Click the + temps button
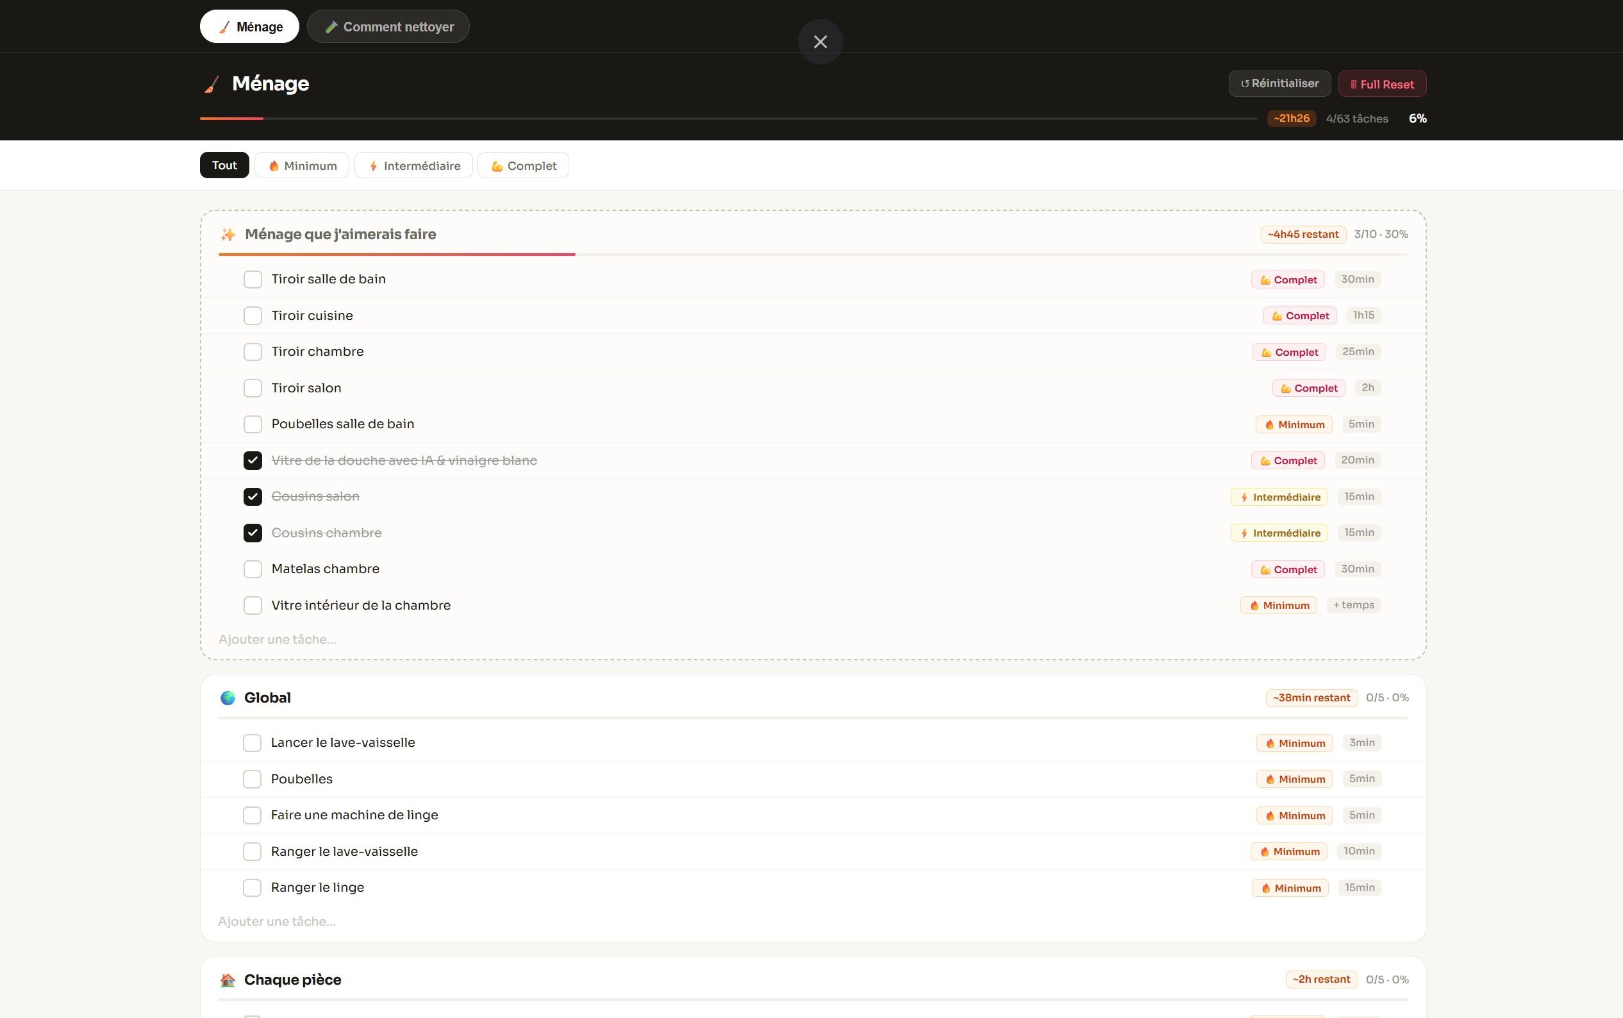This screenshot has height=1018, width=1623. pyautogui.click(x=1354, y=605)
